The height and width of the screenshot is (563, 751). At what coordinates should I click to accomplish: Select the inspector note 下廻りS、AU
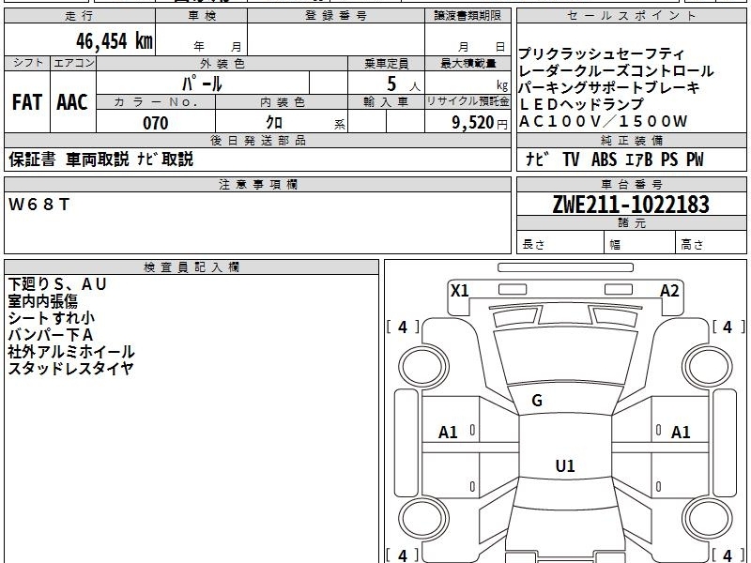[x=57, y=284]
